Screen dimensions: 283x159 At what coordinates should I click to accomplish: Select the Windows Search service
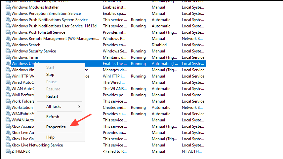click(x=26, y=45)
